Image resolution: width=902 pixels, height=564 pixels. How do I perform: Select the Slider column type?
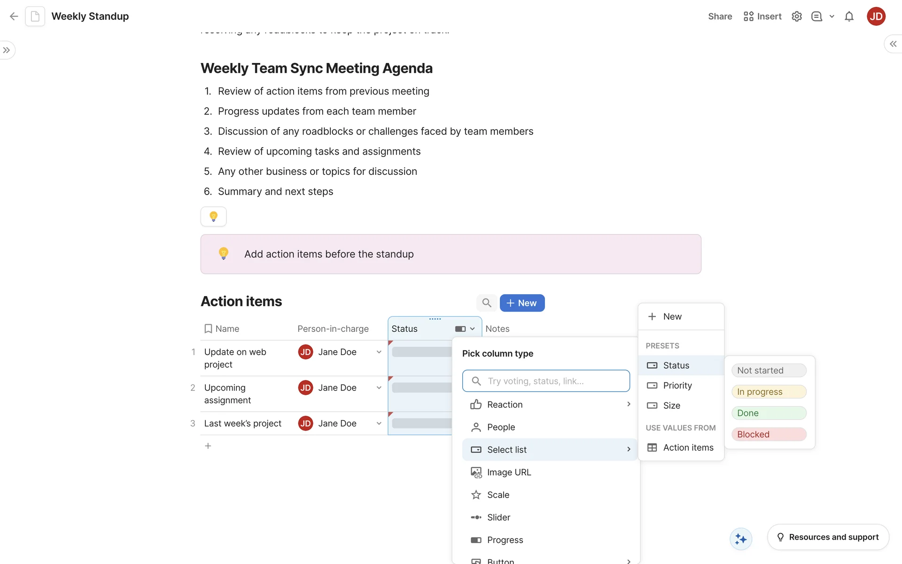click(x=498, y=517)
